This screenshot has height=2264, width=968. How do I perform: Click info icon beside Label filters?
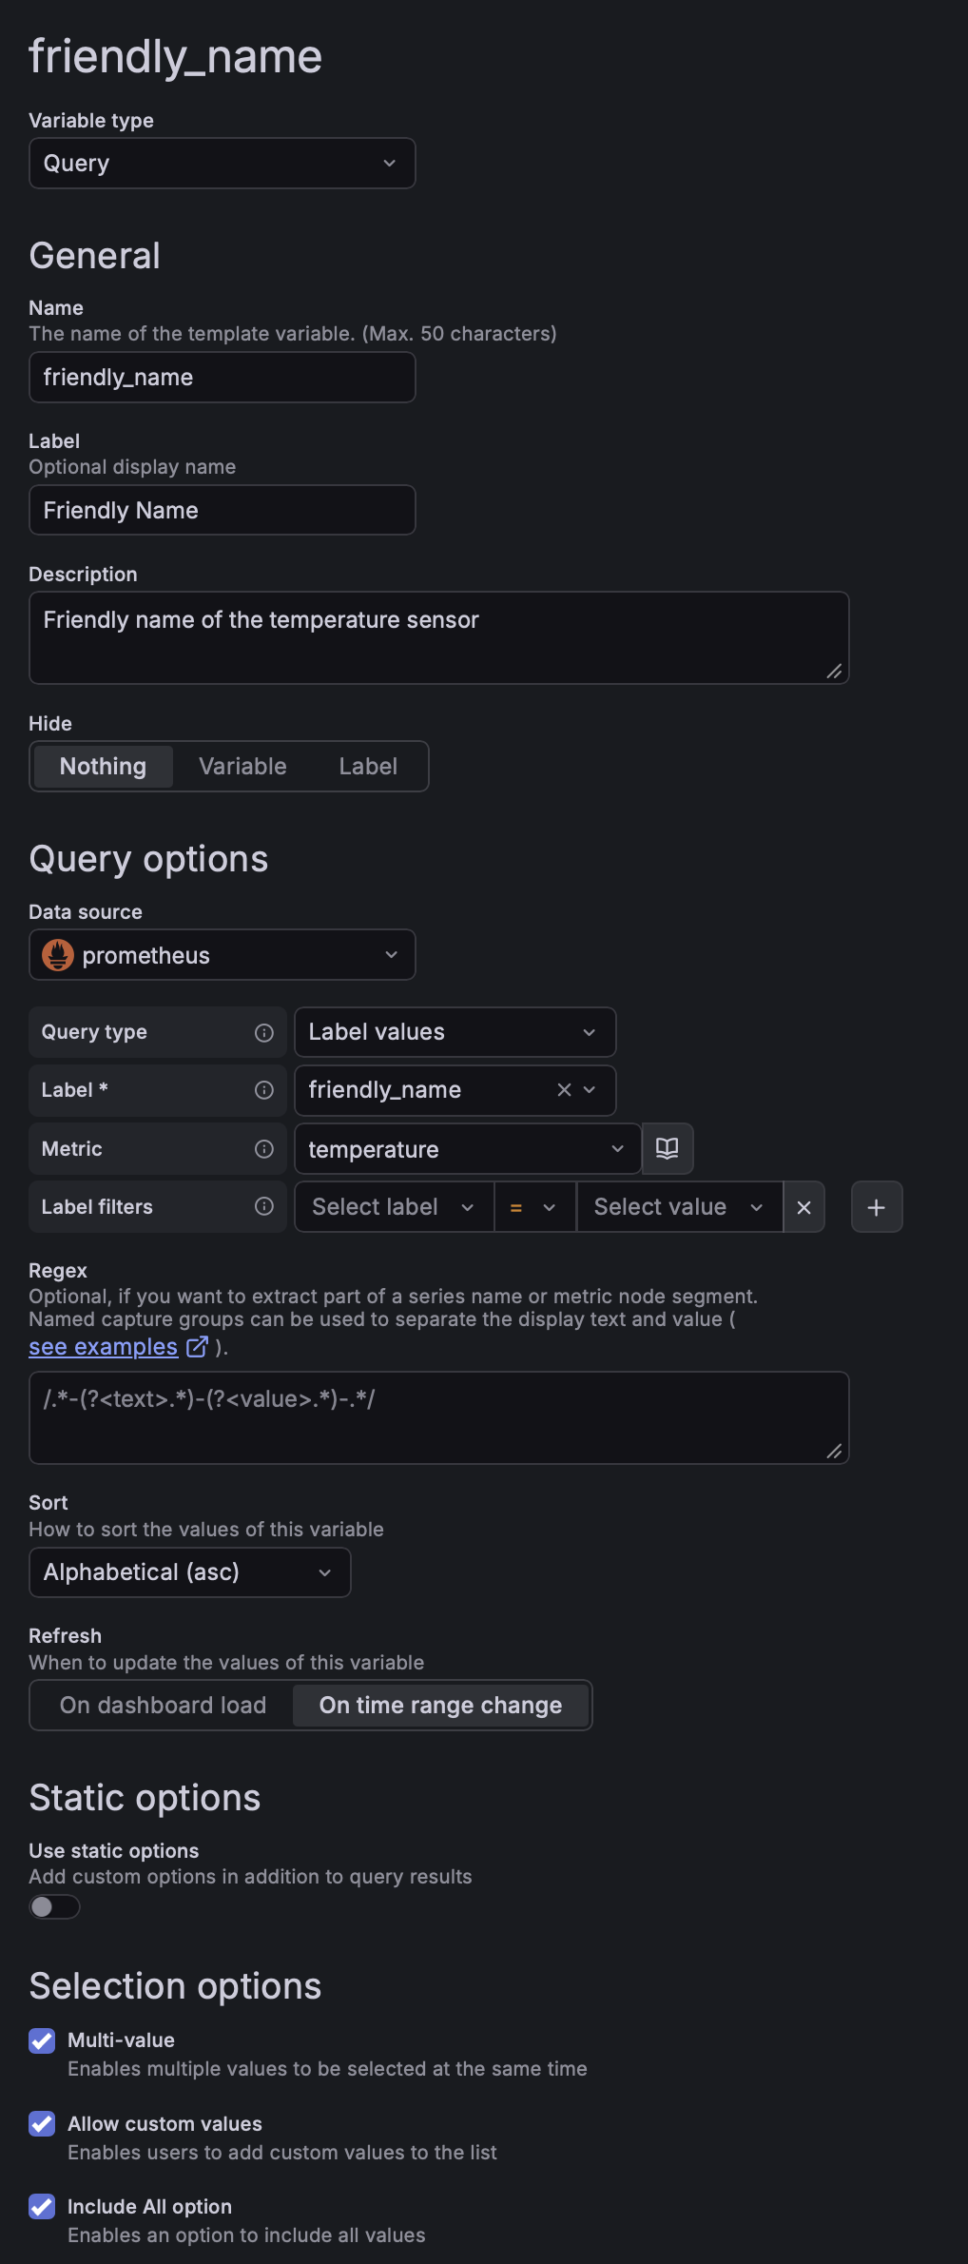point(264,1206)
